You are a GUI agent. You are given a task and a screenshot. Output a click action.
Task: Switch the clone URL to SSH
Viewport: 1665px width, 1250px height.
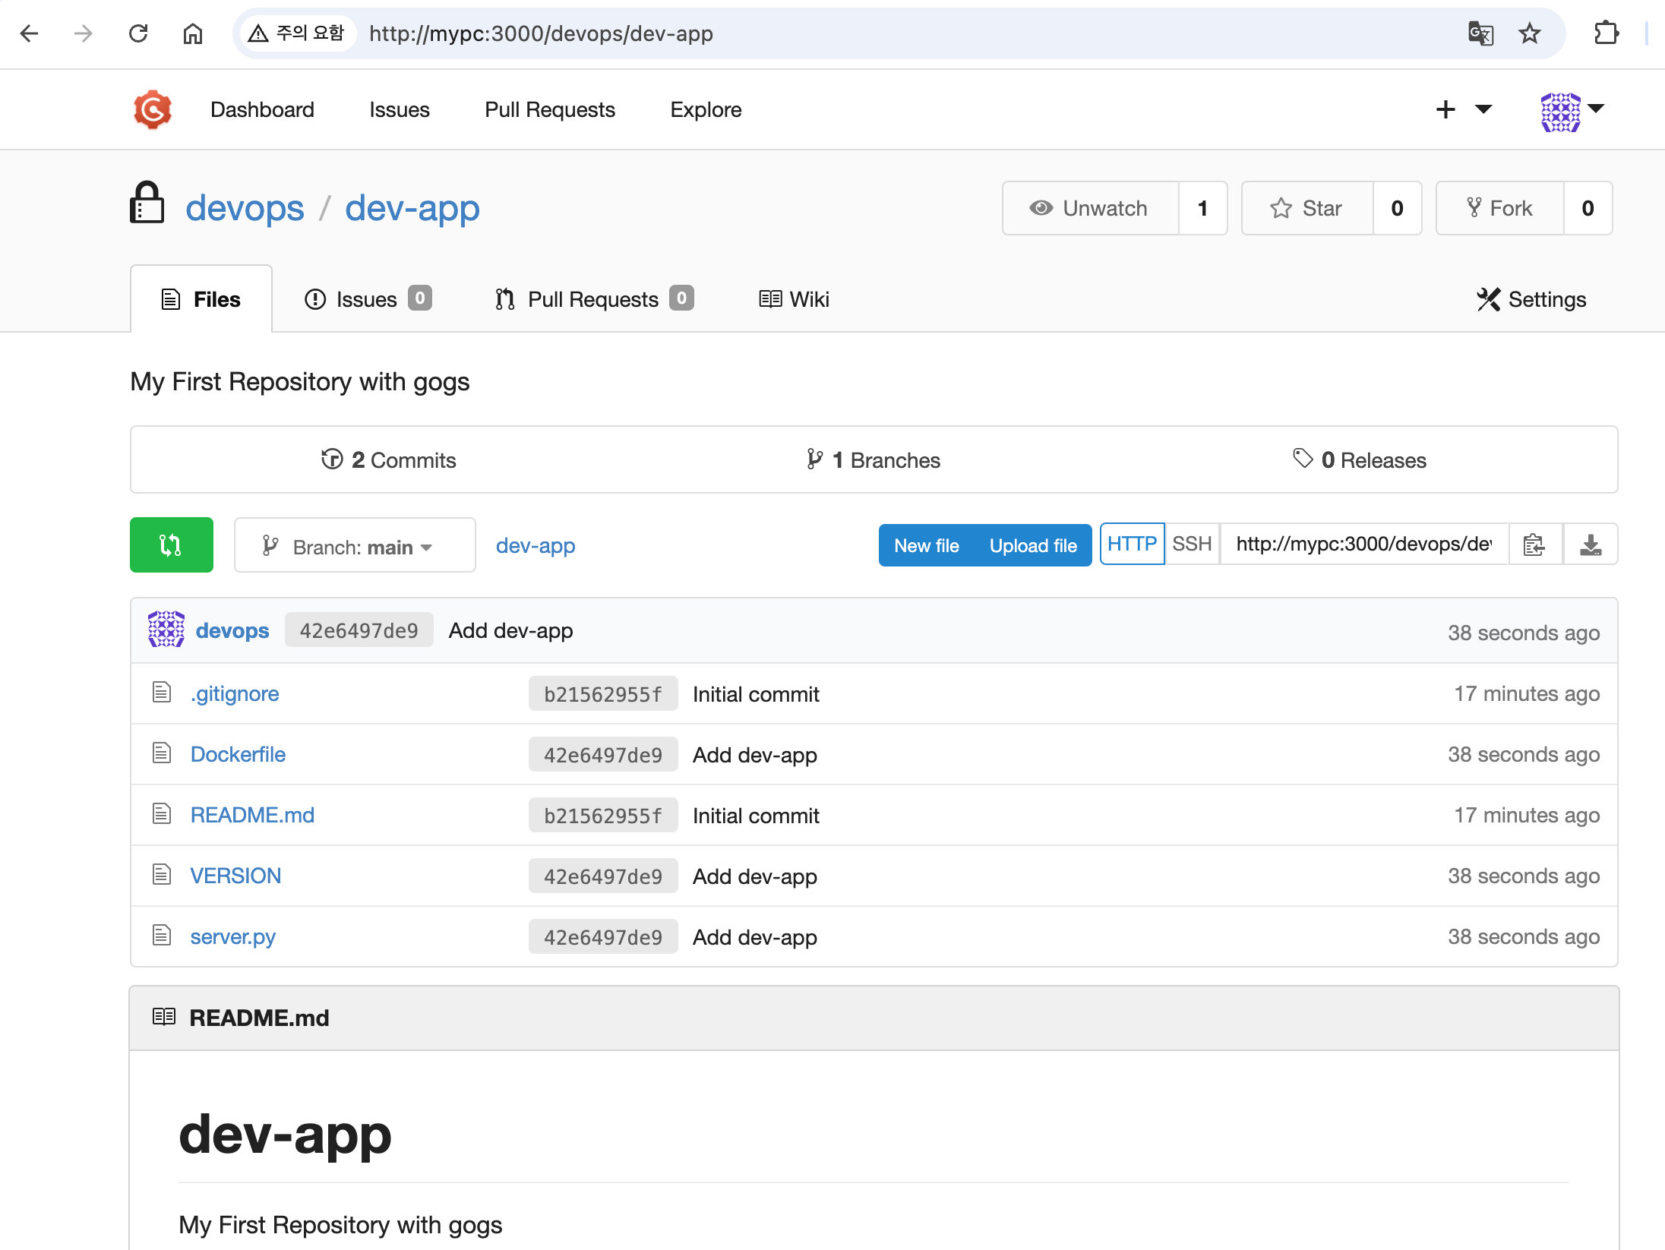click(x=1191, y=545)
